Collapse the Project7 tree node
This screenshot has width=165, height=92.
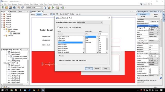click(x=2, y=27)
